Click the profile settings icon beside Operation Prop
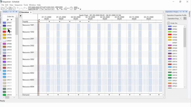Screen dimensions: 191x107 pyautogui.click(x=185, y=18)
